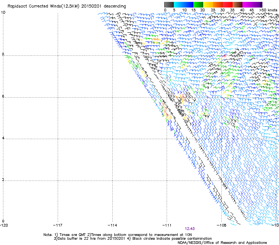Viewport: 279px width, 245px height.
Task: Click the latitude axis label '4'
Action: pos(3,138)
